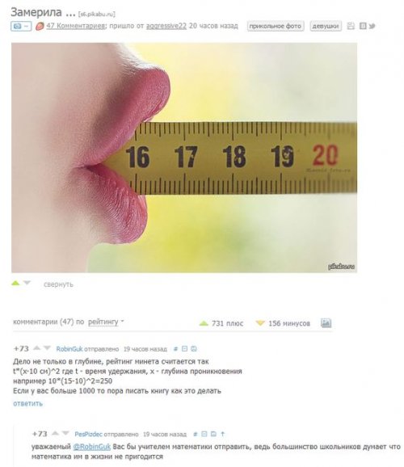Jump to parent comment with the up arrow icon
Viewport: 404px width, 467px height.
(222, 434)
